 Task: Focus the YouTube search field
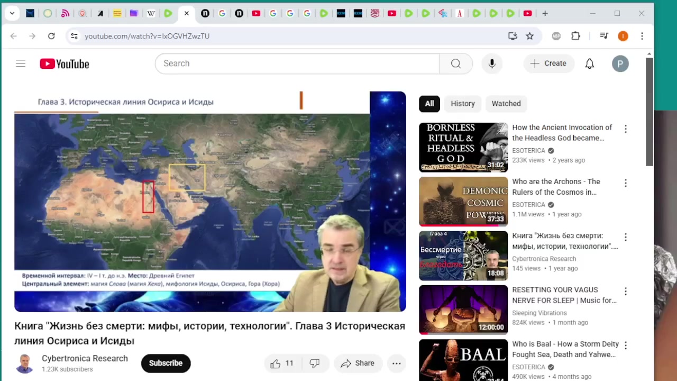click(296, 63)
